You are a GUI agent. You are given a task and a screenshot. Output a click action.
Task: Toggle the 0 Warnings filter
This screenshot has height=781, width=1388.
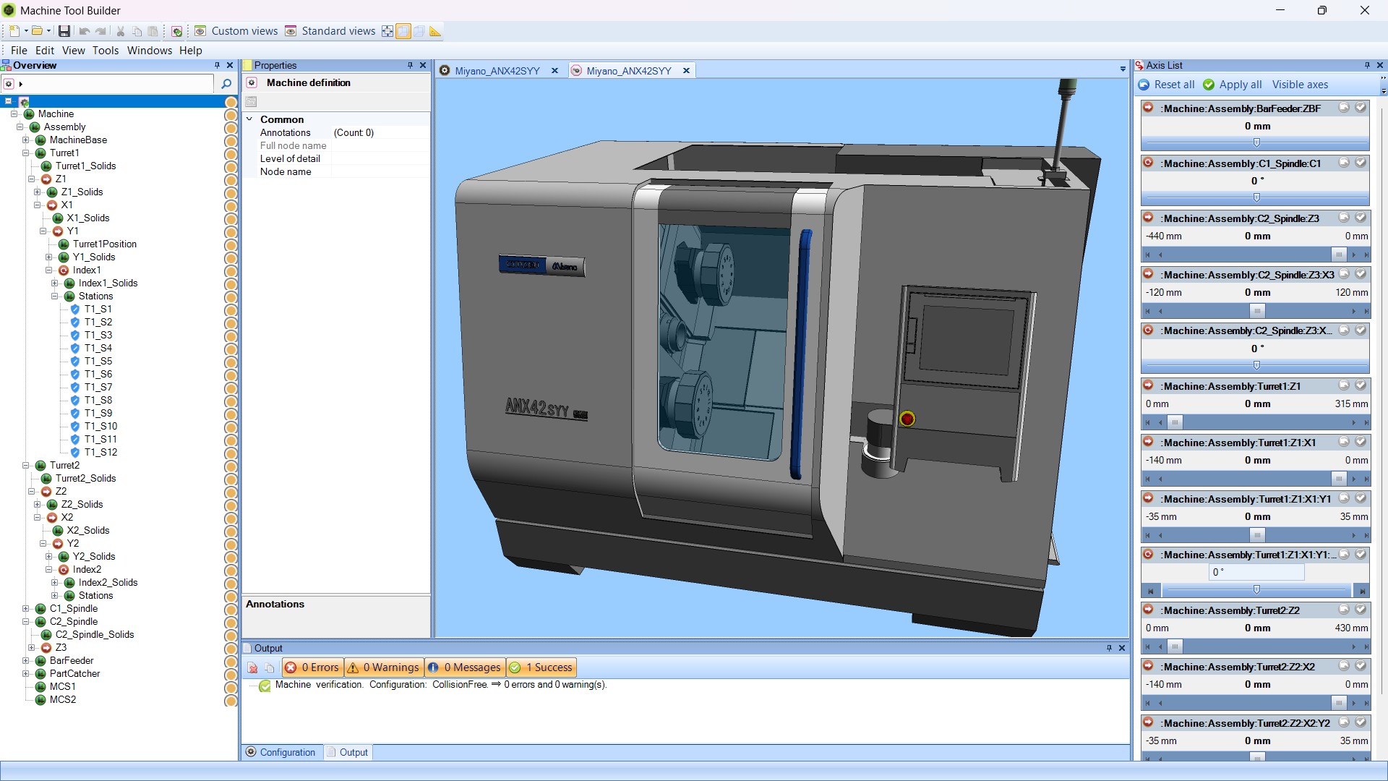pos(384,667)
